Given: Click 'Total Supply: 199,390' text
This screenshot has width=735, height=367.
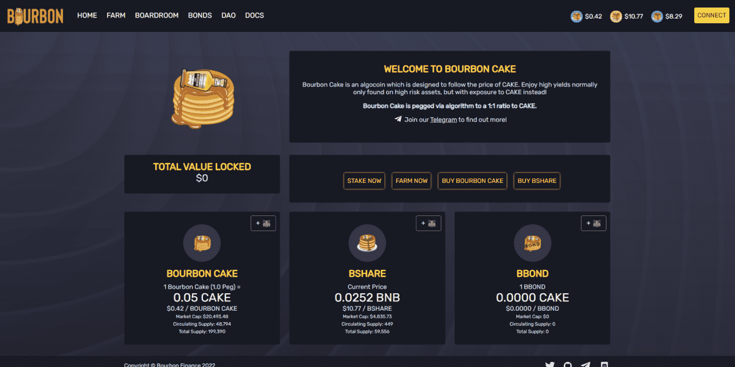Looking at the screenshot, I should click(x=202, y=332).
